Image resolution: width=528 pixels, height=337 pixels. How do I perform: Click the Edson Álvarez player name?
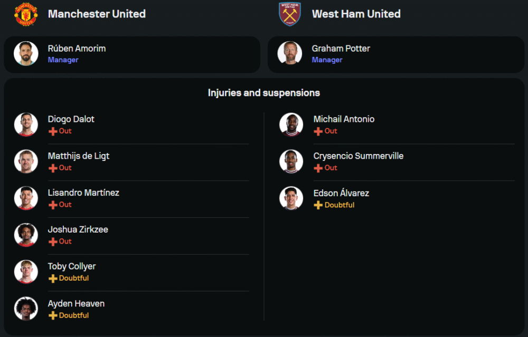tap(341, 193)
